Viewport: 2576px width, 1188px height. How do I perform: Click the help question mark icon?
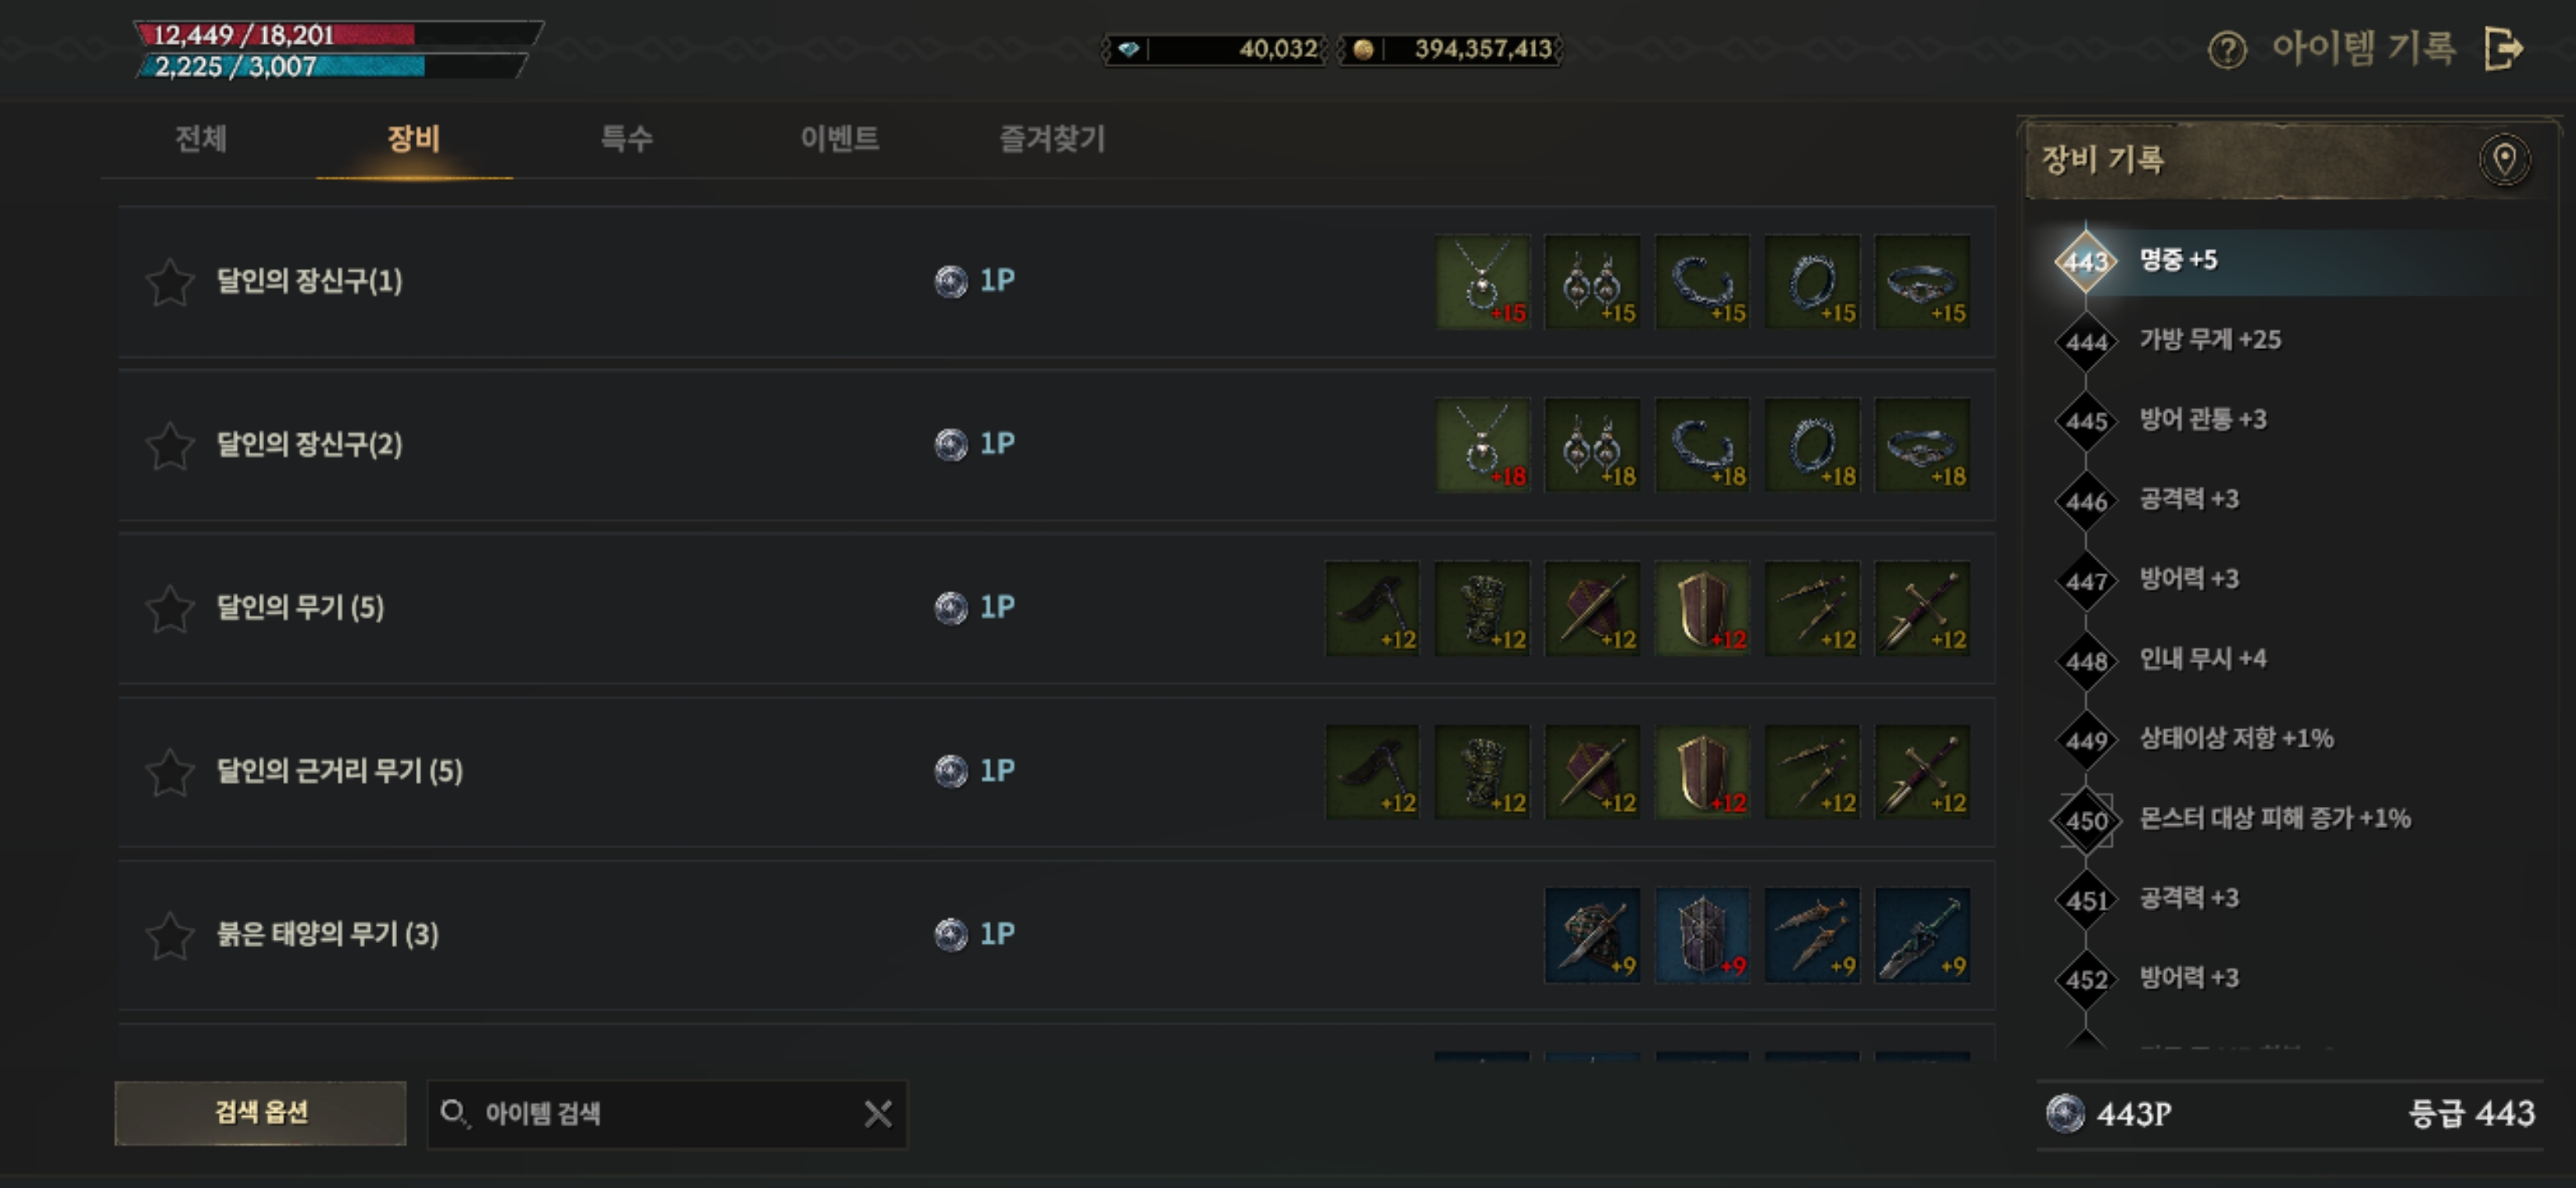point(2227,49)
